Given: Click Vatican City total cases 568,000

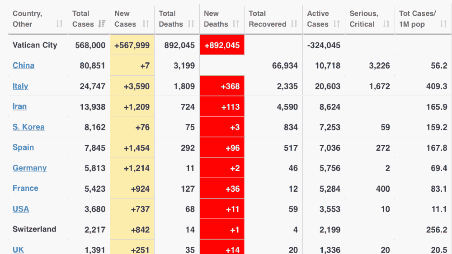Looking at the screenshot, I should coord(90,46).
